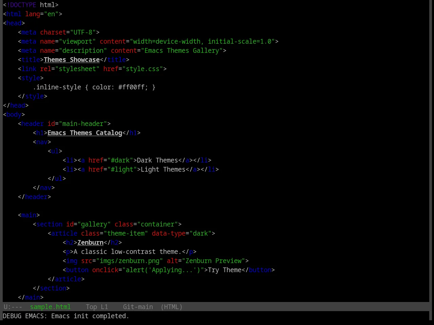This screenshot has height=325, width=434.
Task: Click the "Emacs Themes Gallery" description string
Action: (x=182, y=50)
